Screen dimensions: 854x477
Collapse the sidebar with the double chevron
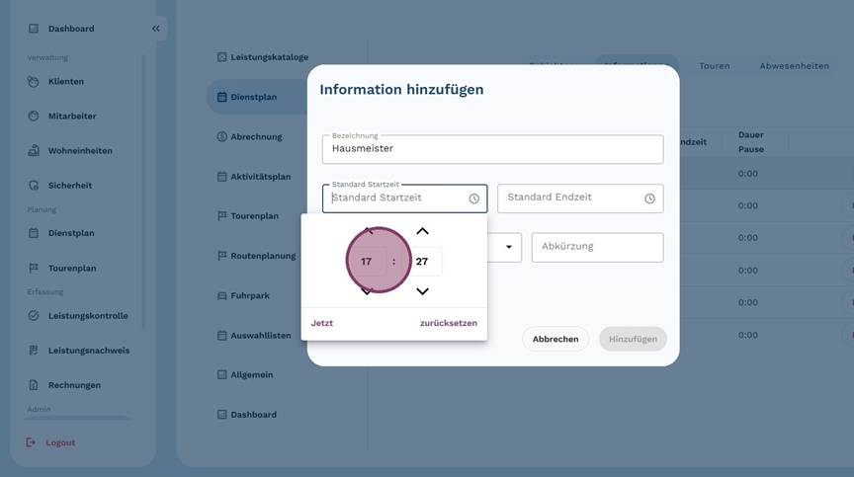[156, 29]
